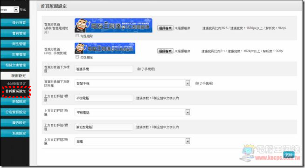Viewport: 305px width, 168px height.
Task: Select 訂單管理 in the sidebar
Action: click(x=15, y=54)
